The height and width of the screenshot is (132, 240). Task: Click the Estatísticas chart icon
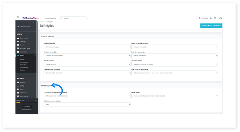pyautogui.click(x=18, y=52)
